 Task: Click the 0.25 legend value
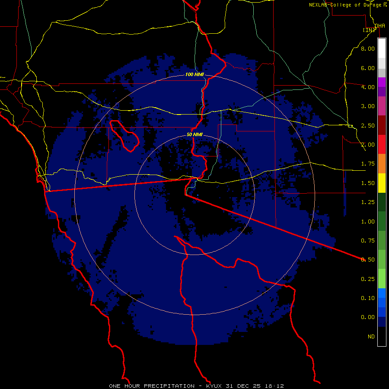click(x=368, y=279)
